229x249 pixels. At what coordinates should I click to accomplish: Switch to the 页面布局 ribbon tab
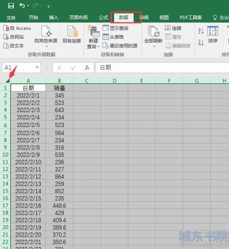[78, 17]
